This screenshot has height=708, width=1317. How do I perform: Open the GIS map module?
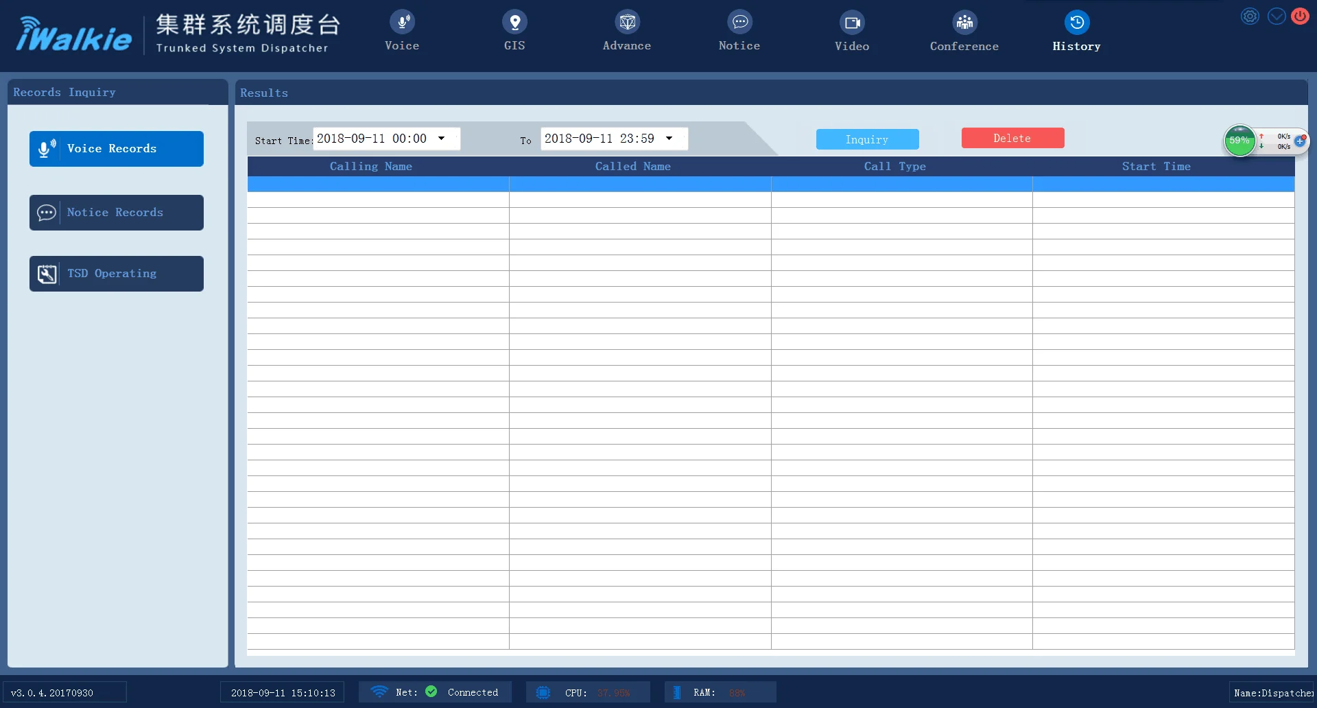(514, 23)
